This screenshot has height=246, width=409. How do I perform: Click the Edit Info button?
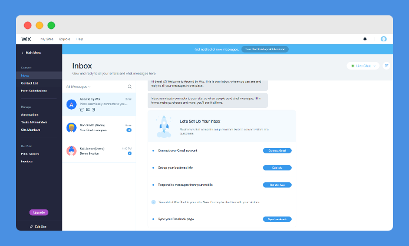click(277, 168)
